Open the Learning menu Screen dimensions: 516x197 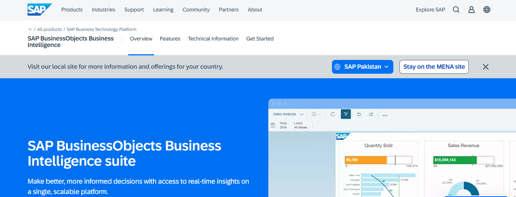pos(163,10)
